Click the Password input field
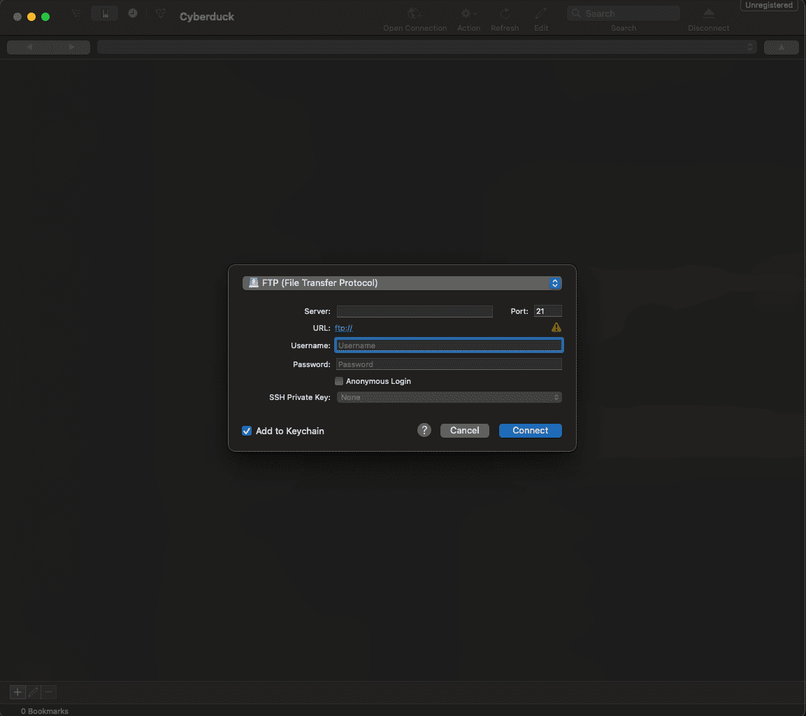 (x=449, y=364)
